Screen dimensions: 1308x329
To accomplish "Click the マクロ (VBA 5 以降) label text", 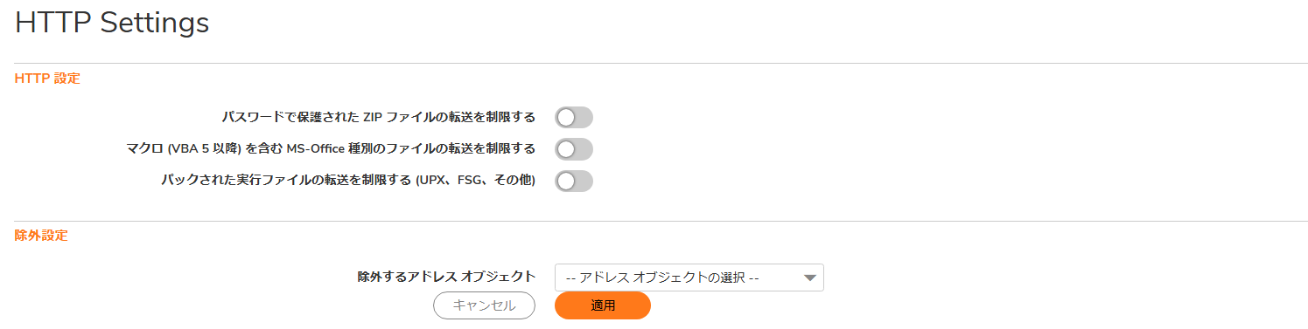I will point(184,148).
